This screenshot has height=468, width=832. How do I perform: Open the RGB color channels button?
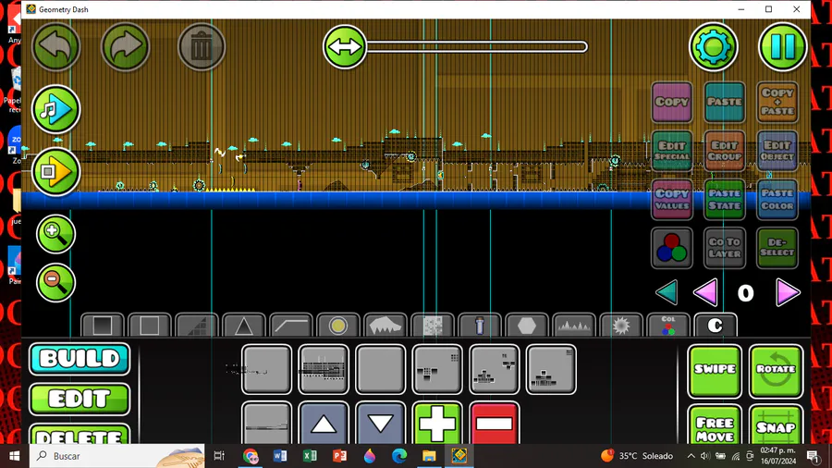[x=672, y=248]
